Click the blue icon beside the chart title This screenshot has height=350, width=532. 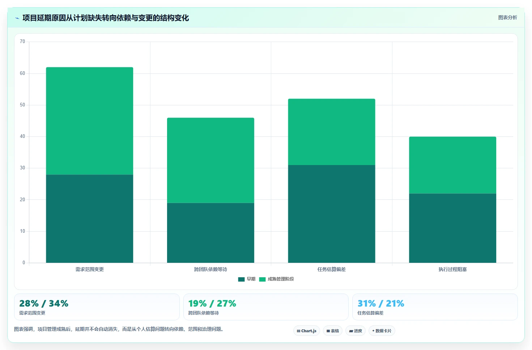pyautogui.click(x=17, y=18)
